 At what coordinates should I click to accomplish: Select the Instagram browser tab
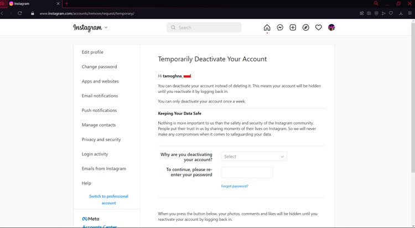34,4
